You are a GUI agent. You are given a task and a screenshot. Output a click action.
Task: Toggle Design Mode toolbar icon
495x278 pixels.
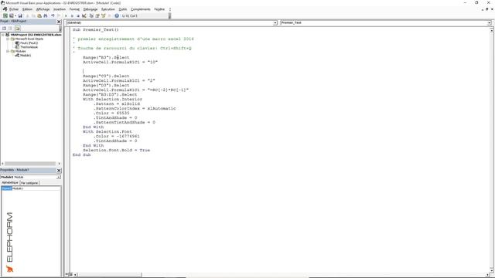[84, 15]
